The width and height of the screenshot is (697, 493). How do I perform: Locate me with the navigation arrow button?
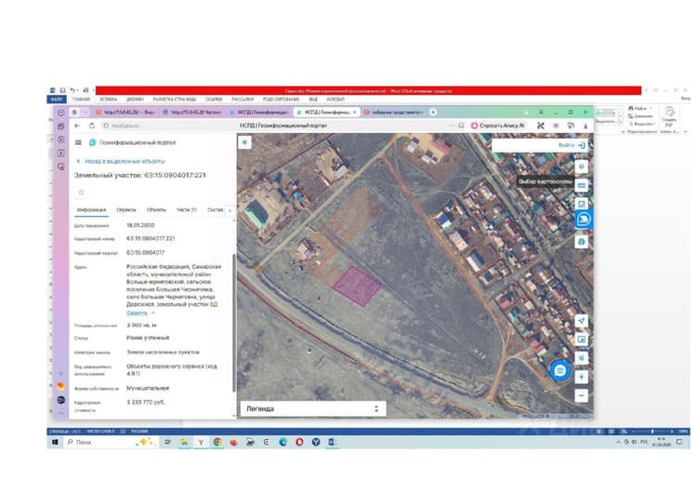click(x=582, y=321)
